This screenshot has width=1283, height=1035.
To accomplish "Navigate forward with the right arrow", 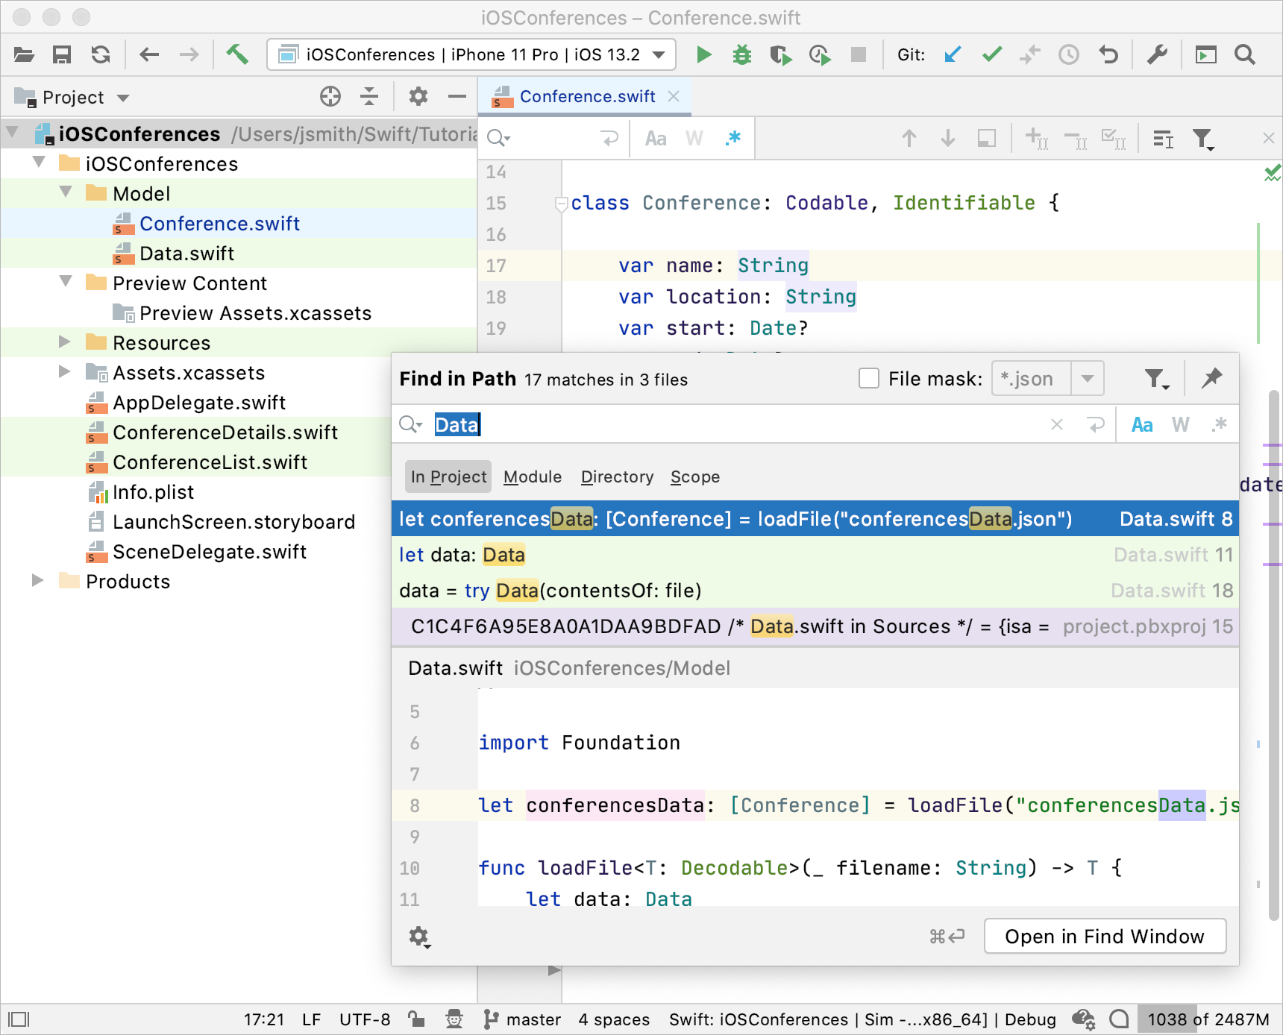I will pyautogui.click(x=189, y=54).
